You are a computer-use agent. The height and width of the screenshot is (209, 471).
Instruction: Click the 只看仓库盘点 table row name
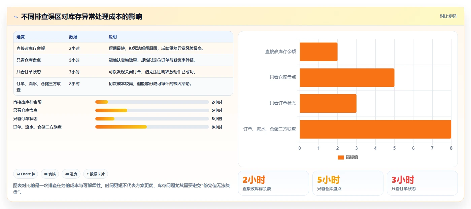(x=29, y=60)
